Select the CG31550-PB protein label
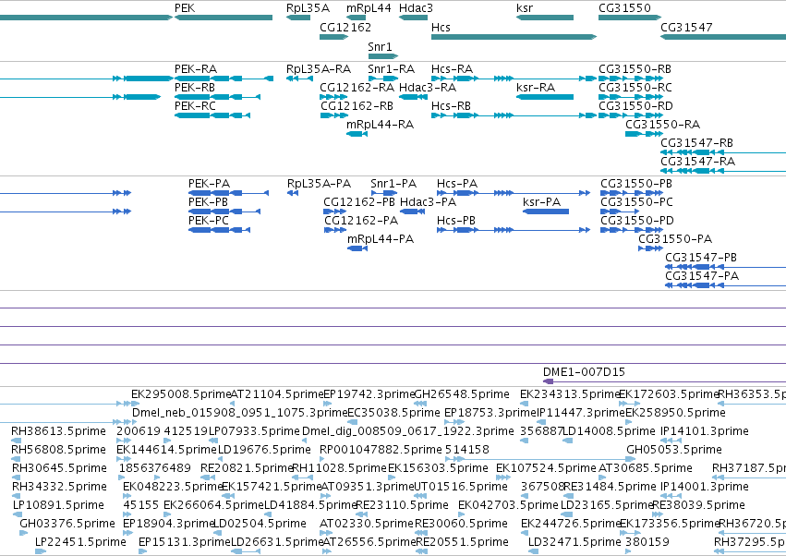The image size is (786, 556). point(636,184)
